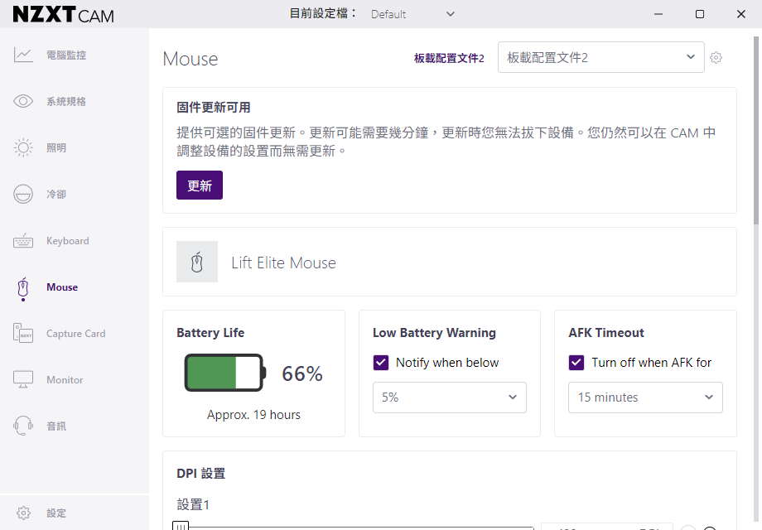The image size is (762, 530).
Task: Click the 66% battery percentage text
Action: 302,373
